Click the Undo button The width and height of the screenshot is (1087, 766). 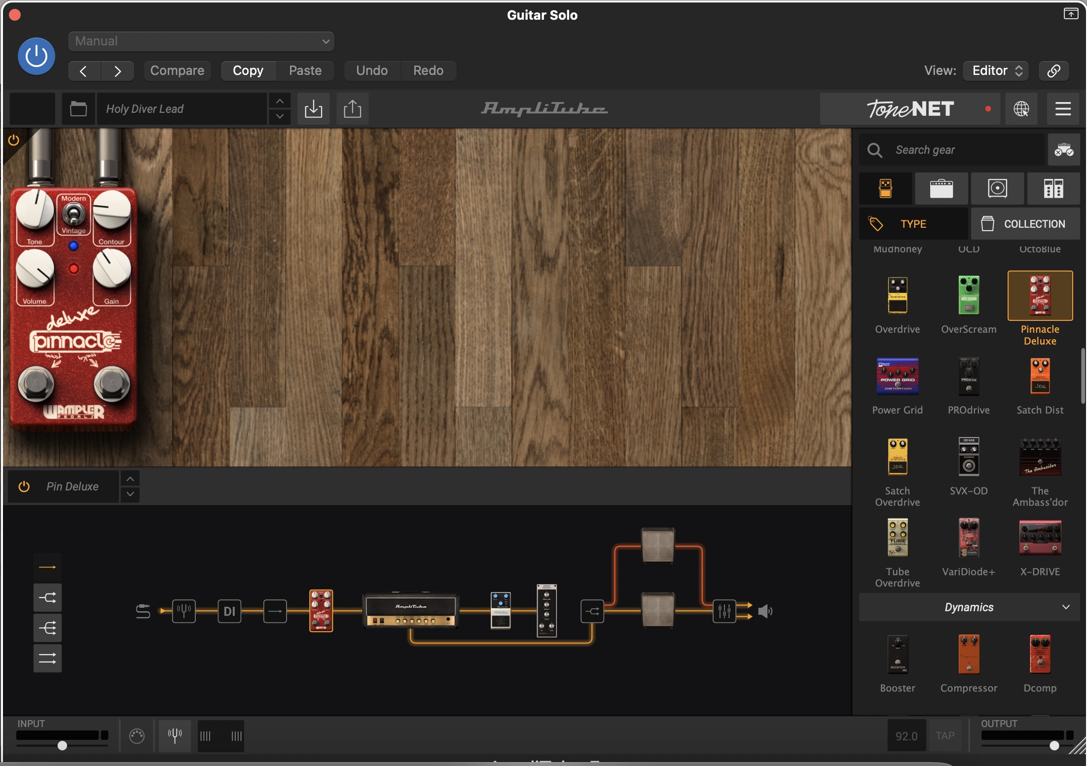coord(372,70)
